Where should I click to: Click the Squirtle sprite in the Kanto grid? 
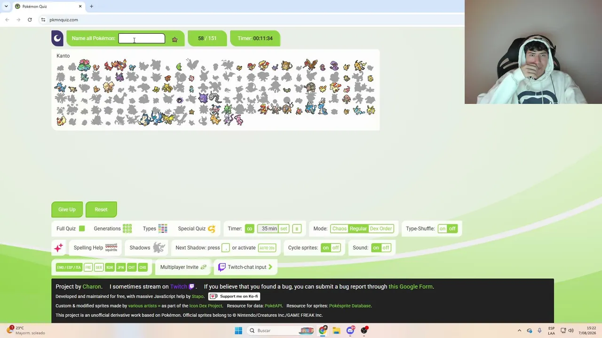132,67
